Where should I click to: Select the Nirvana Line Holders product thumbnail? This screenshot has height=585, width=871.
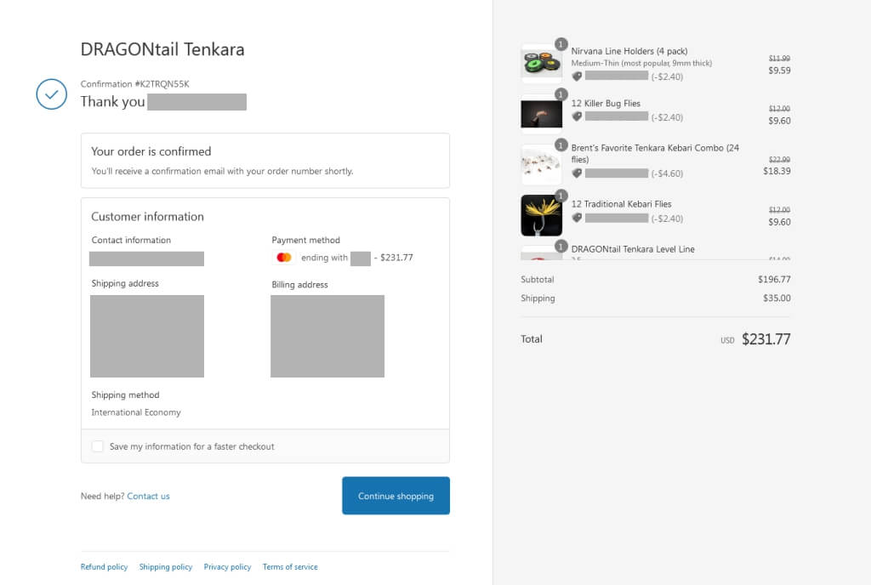542,64
